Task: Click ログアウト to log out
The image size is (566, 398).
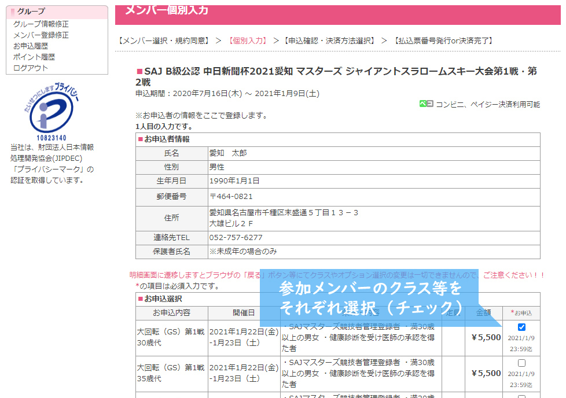Action: pyautogui.click(x=31, y=68)
